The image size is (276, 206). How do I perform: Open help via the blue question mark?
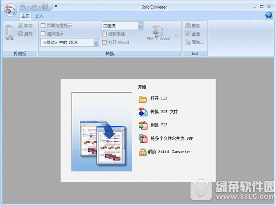point(269,15)
